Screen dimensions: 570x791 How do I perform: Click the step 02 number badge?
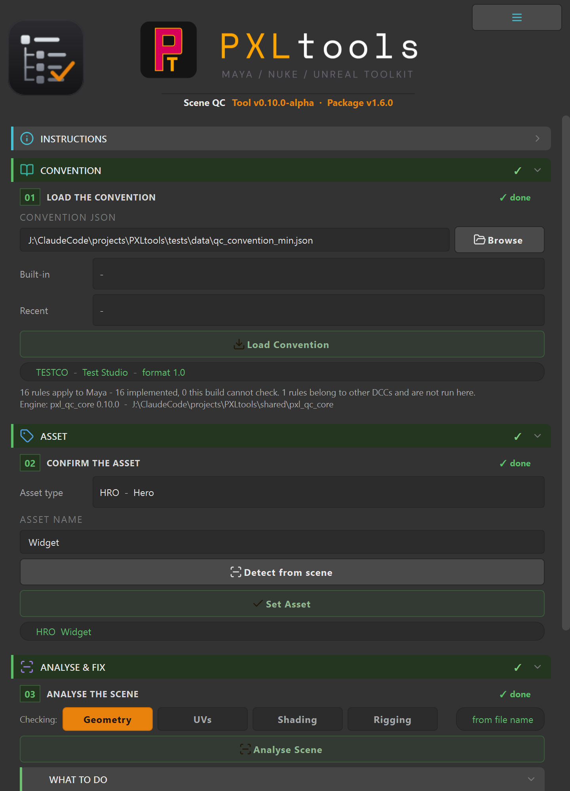pyautogui.click(x=30, y=463)
